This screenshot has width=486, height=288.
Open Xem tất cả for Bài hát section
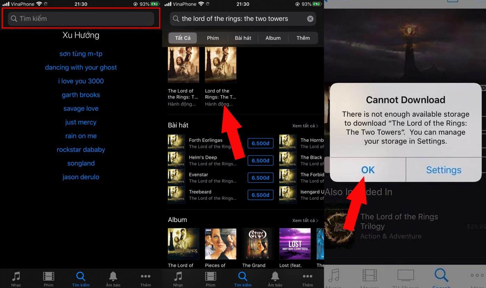coord(304,126)
